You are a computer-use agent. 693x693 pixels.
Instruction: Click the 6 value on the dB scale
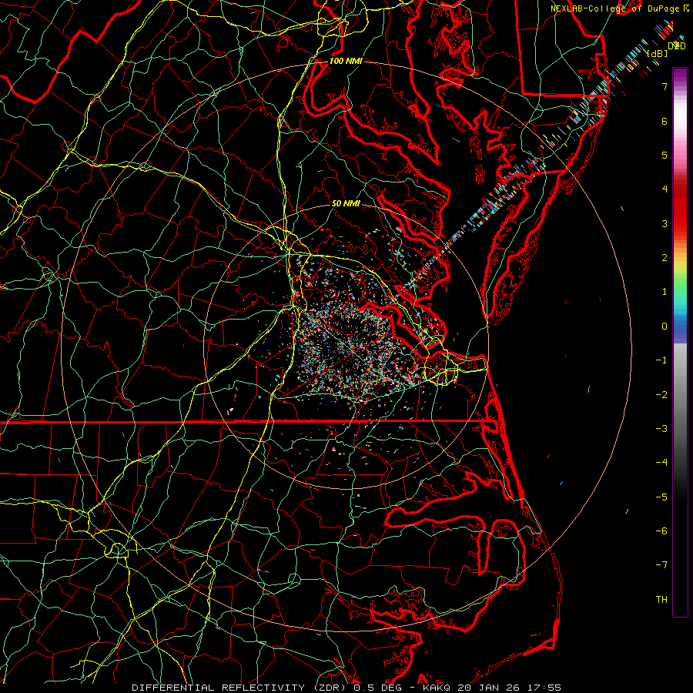665,121
